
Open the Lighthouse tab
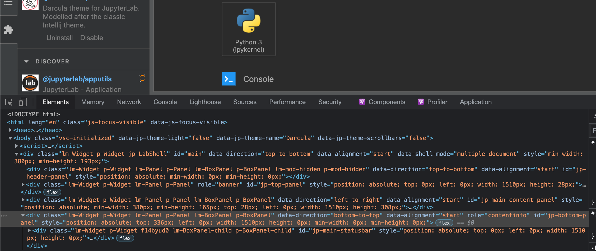(x=205, y=102)
